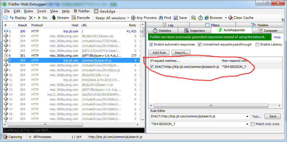
Task: Switch to the Filters tab
Action: [x=212, y=25]
